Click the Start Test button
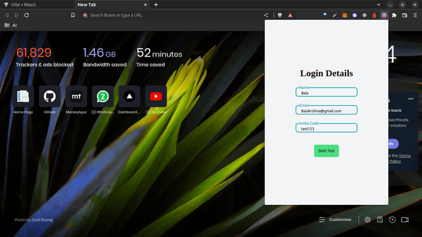Image resolution: width=422 pixels, height=237 pixels. click(x=326, y=151)
